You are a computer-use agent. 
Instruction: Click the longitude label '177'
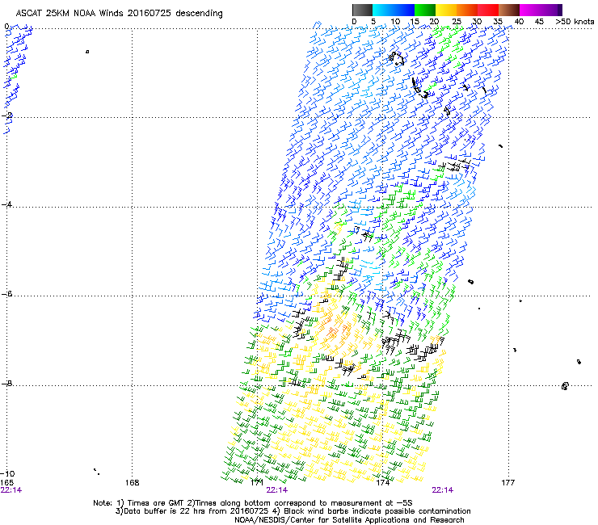point(507,483)
